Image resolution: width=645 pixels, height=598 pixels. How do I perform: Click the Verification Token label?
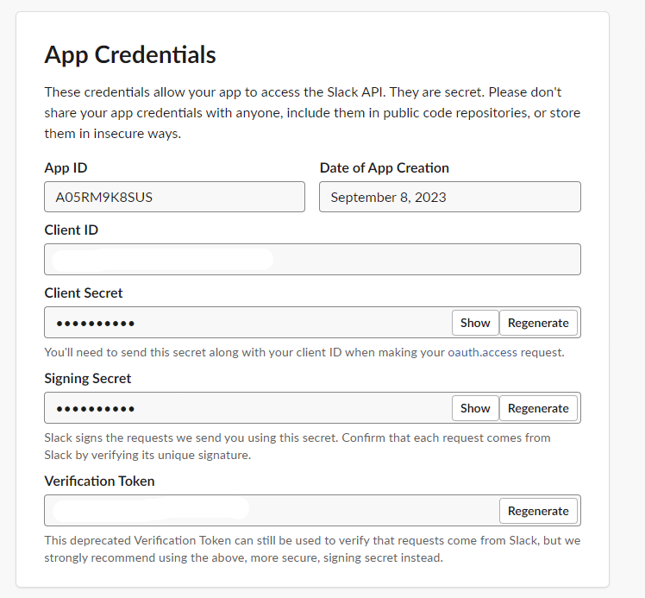[x=99, y=481]
